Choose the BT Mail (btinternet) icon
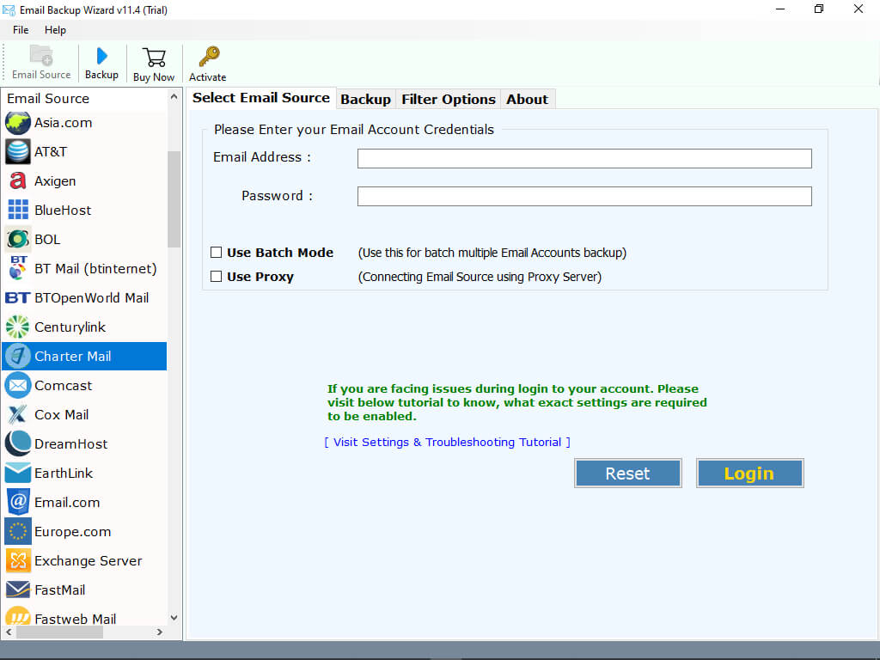This screenshot has height=660, width=880. tap(18, 268)
